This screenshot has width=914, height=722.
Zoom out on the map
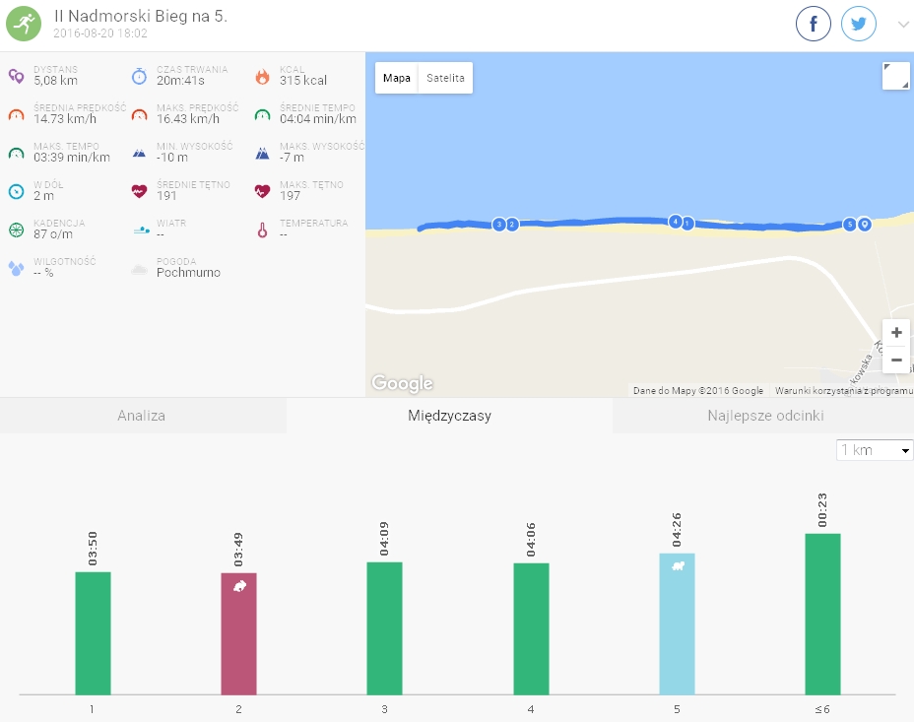click(896, 360)
